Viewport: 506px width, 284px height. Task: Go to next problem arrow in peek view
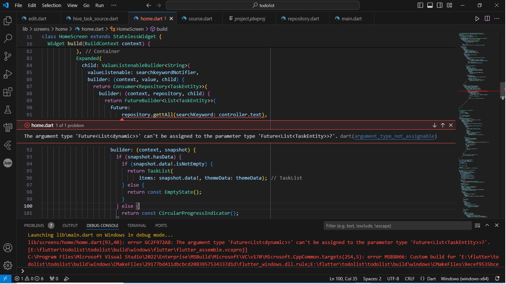coord(434,125)
